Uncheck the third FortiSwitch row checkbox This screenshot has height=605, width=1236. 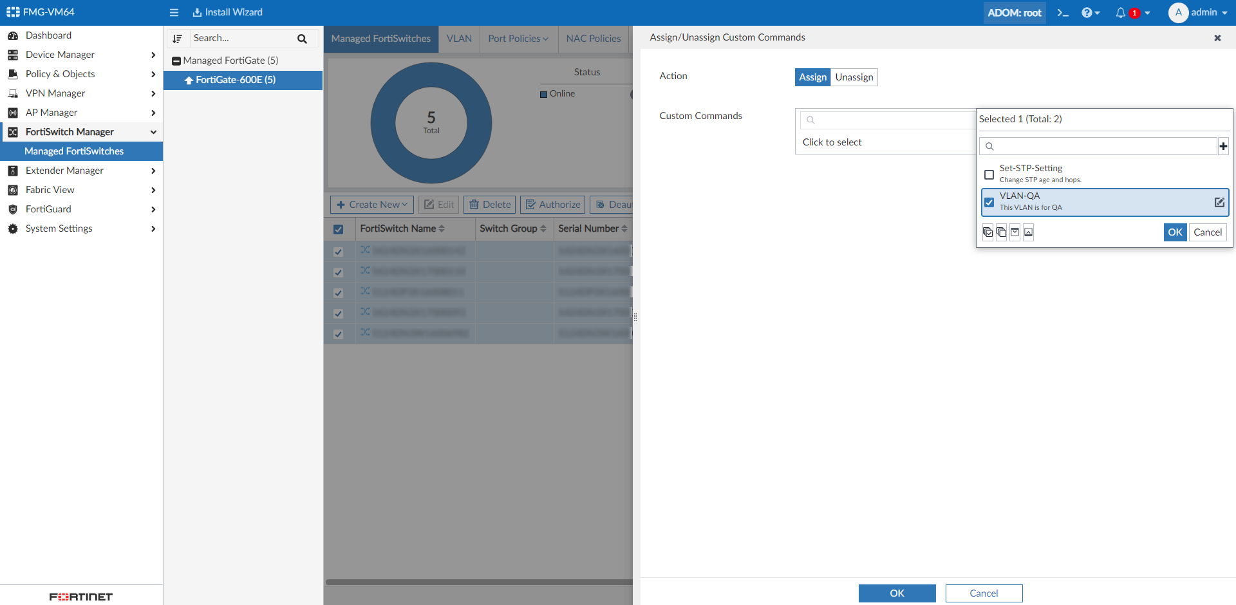339,293
